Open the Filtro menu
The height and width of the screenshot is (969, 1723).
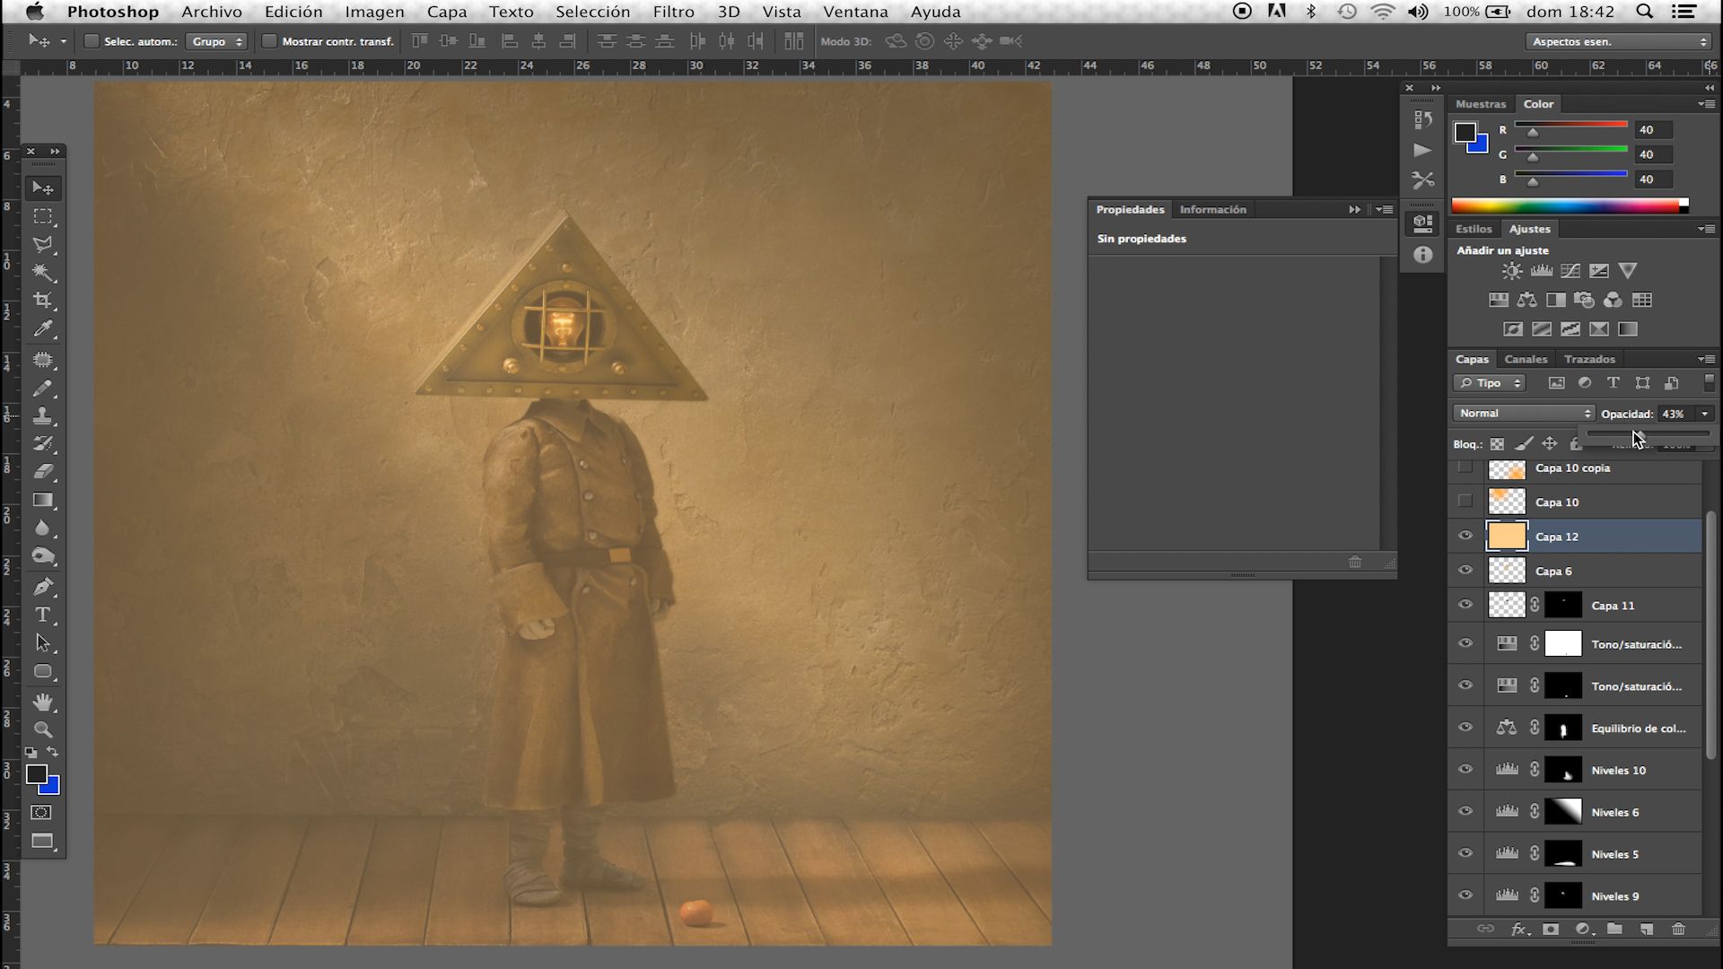(x=673, y=12)
